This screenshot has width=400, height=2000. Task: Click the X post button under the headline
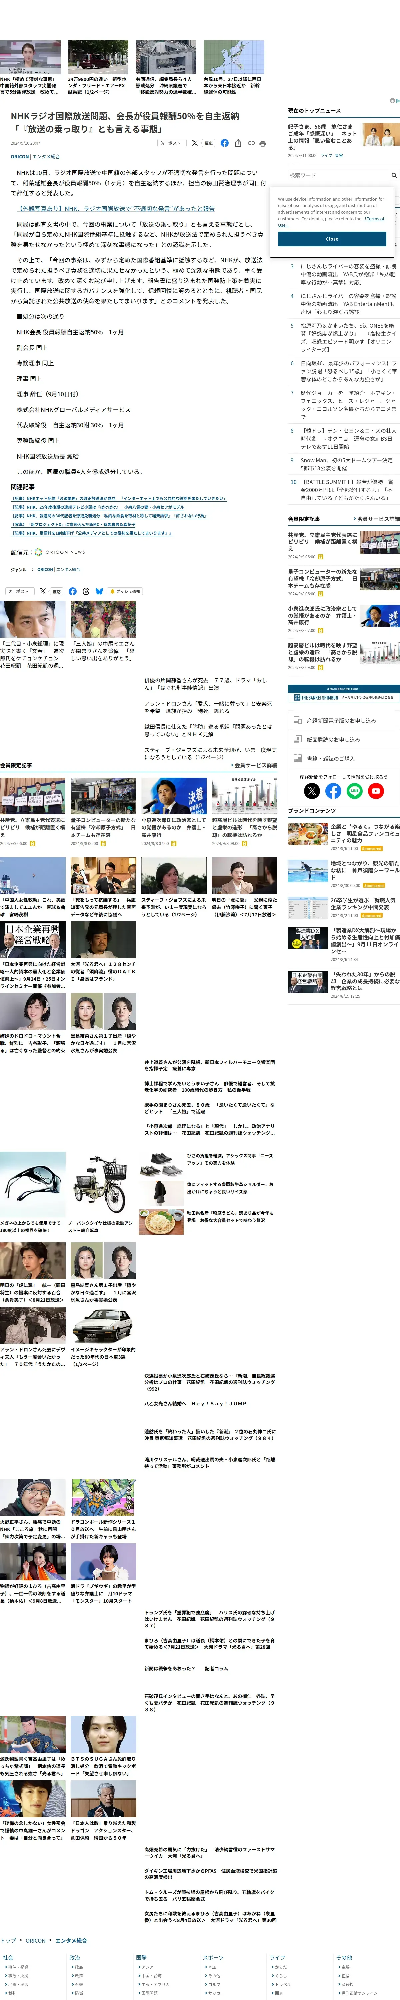(172, 143)
